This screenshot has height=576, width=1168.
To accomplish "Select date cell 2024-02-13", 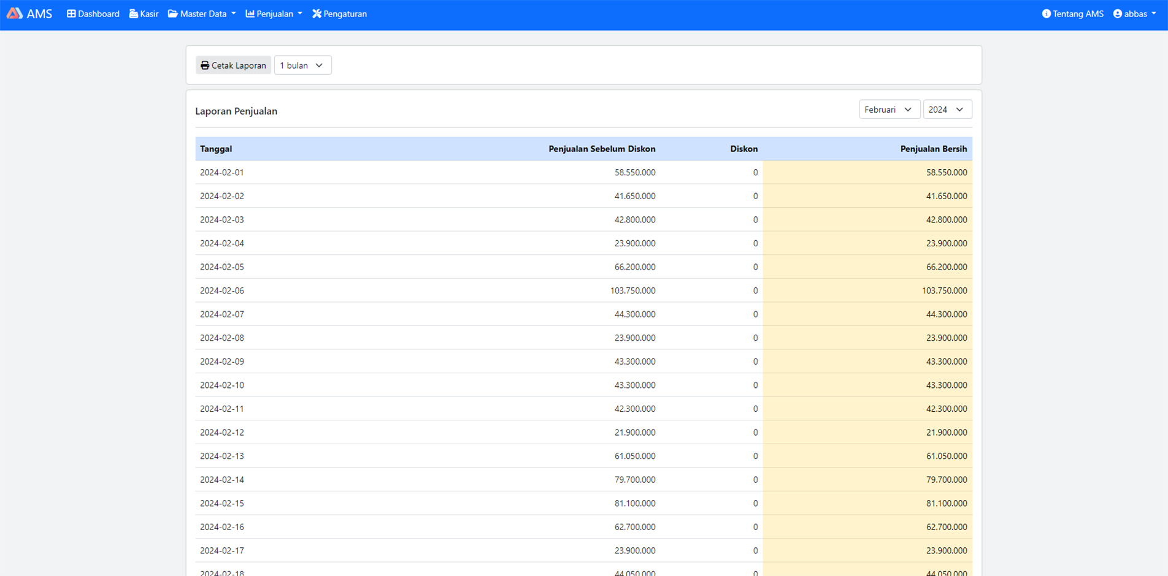I will (x=222, y=456).
